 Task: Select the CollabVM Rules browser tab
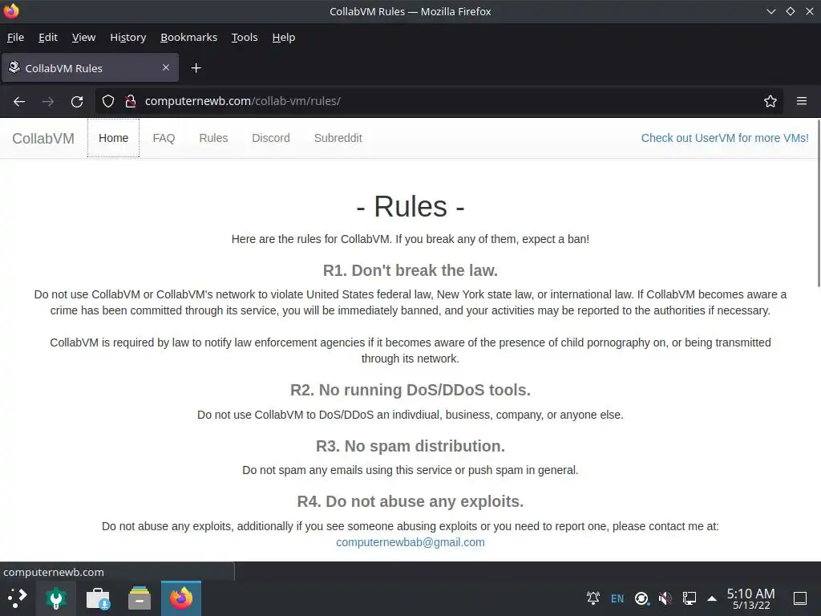90,67
